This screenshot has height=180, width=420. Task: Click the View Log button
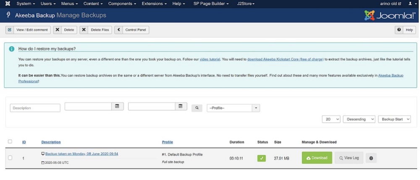coord(349,158)
